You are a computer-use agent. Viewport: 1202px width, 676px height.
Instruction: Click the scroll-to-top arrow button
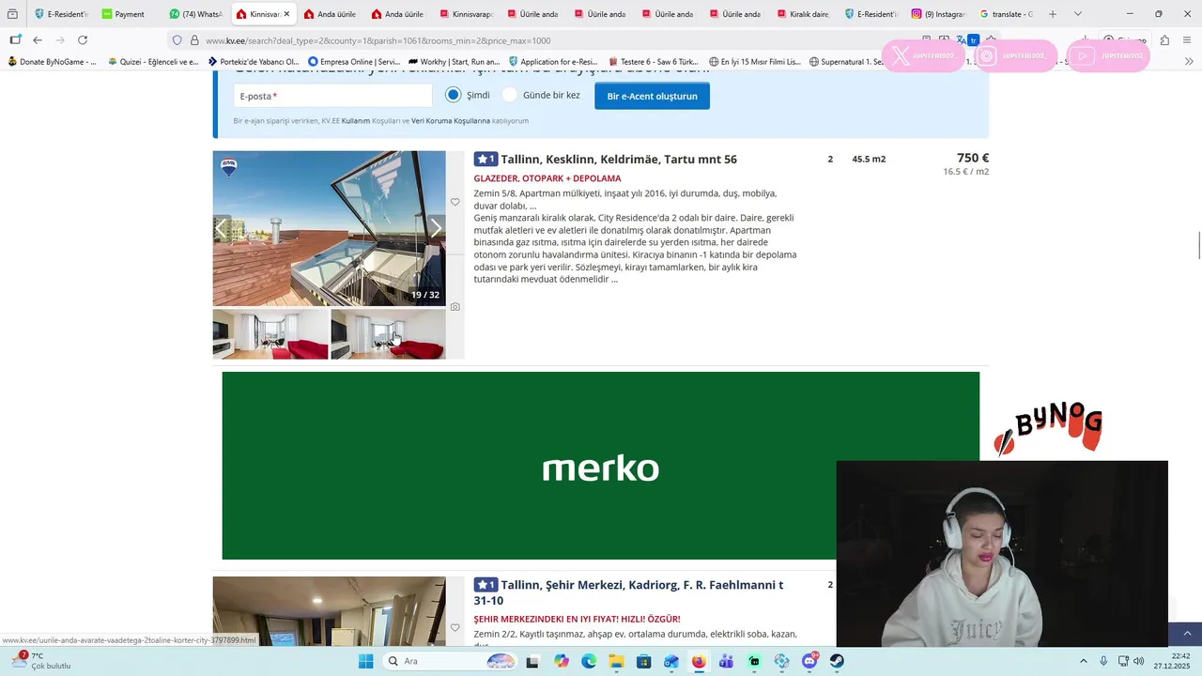1187,635
